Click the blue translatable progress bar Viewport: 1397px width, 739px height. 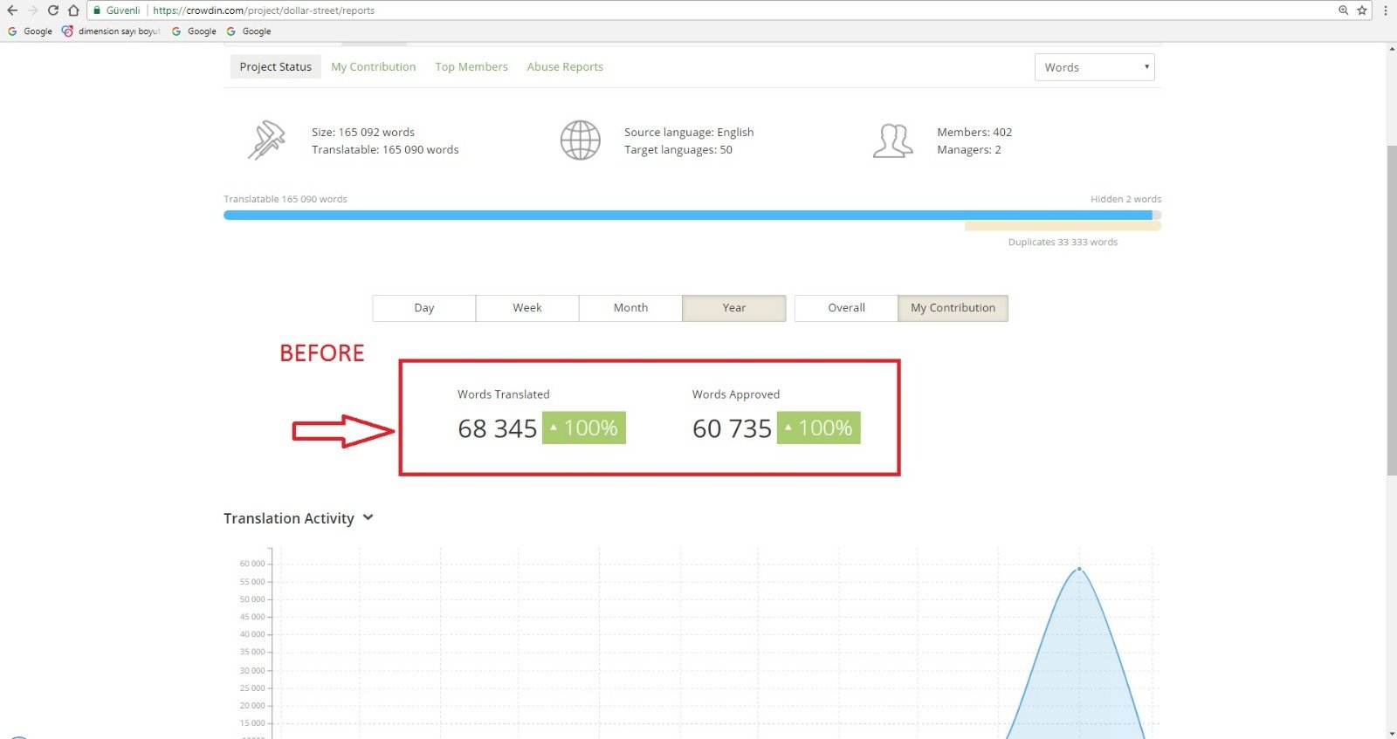click(x=687, y=215)
